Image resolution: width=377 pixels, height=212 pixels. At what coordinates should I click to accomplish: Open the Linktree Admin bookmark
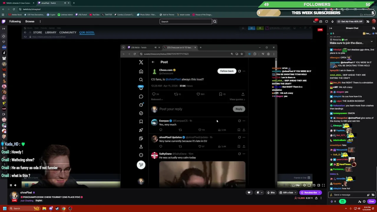tap(65, 15)
